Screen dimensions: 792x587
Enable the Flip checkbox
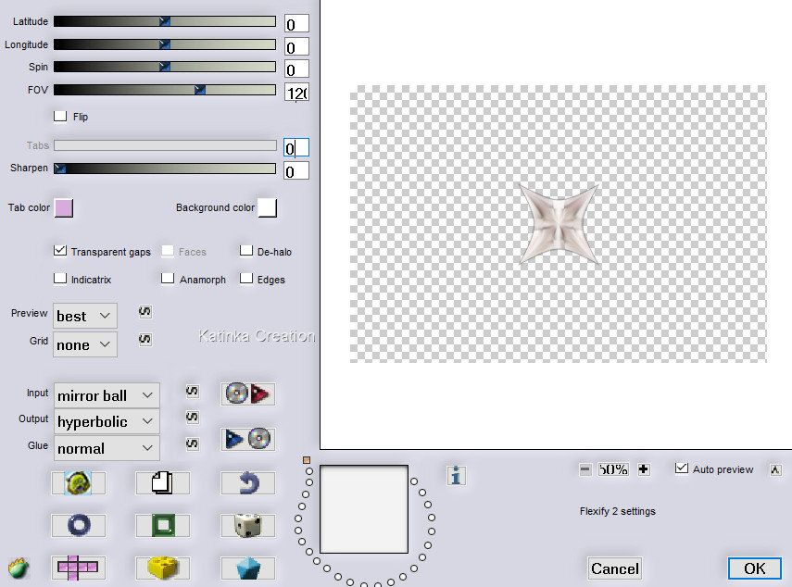click(60, 116)
